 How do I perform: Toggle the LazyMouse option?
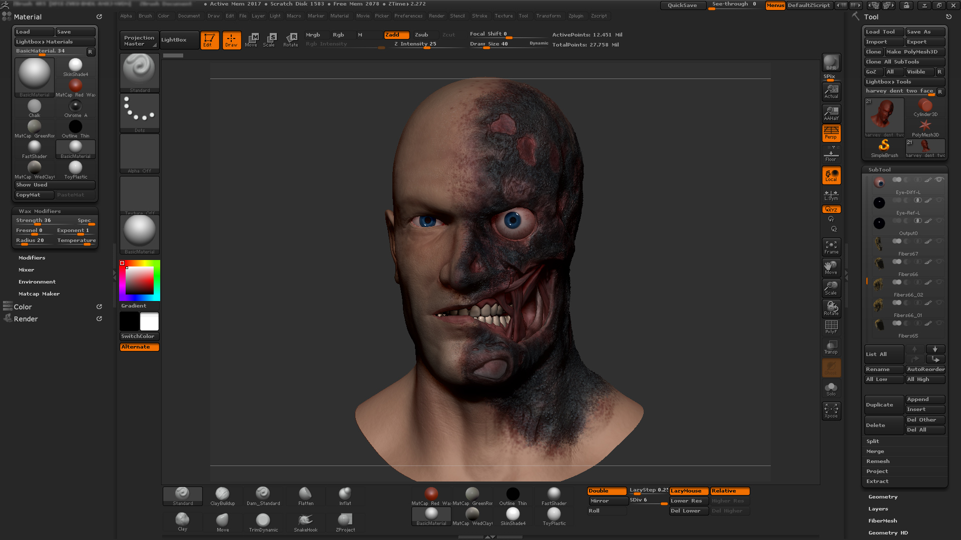click(689, 491)
